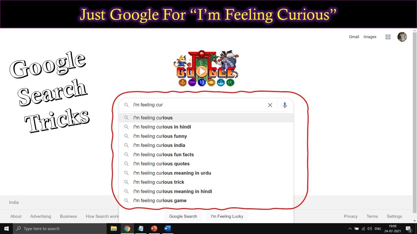Clear the search box with the X icon
Screen dimensions: 417x234
point(270,105)
